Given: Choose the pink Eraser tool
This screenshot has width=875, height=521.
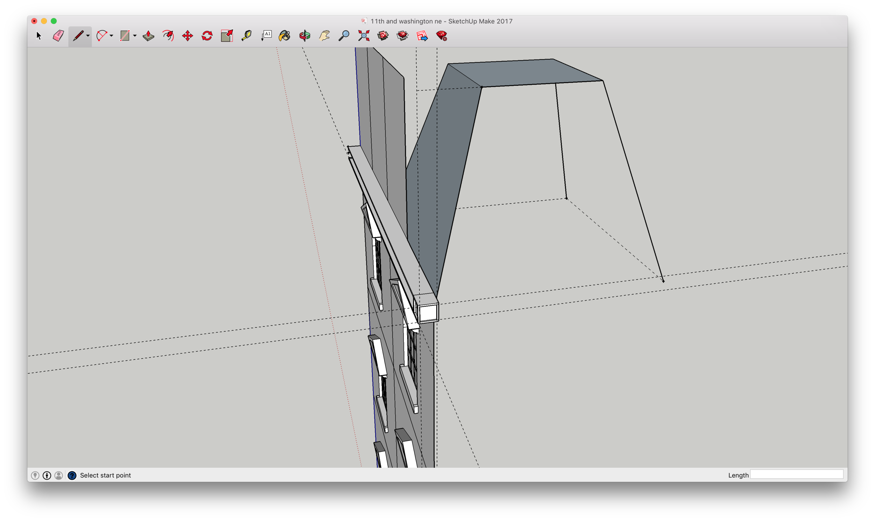Looking at the screenshot, I should 58,36.
